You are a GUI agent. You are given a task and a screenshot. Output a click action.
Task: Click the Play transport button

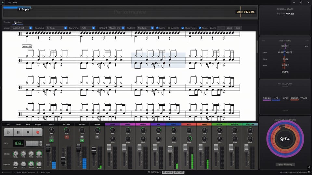(x=8, y=132)
